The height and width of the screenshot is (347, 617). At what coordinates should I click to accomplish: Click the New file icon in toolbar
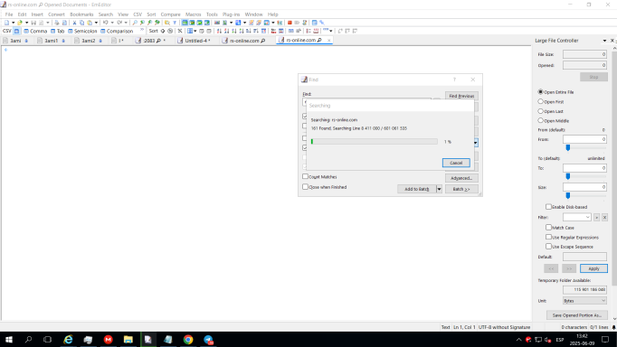pos(6,23)
